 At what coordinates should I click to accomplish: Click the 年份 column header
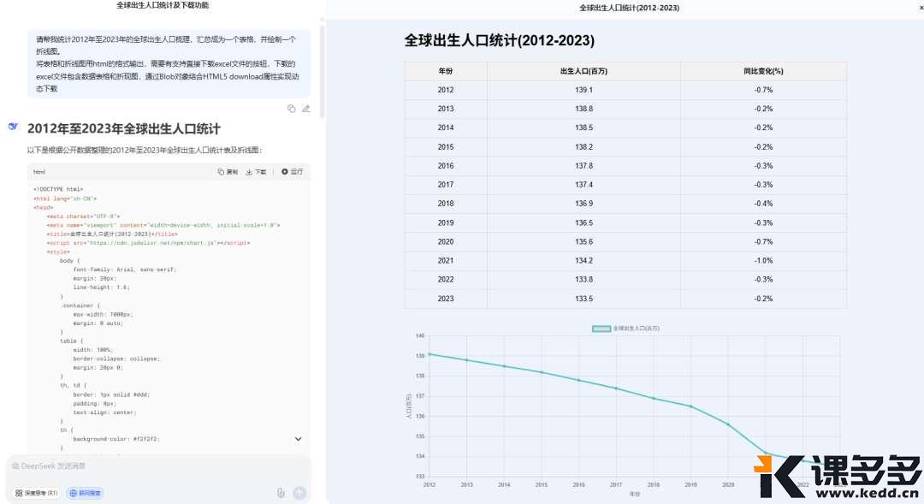click(446, 71)
